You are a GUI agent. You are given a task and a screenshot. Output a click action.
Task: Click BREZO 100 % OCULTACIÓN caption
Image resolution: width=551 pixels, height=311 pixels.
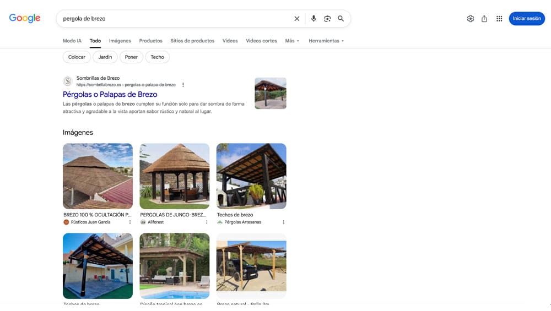[x=98, y=215]
